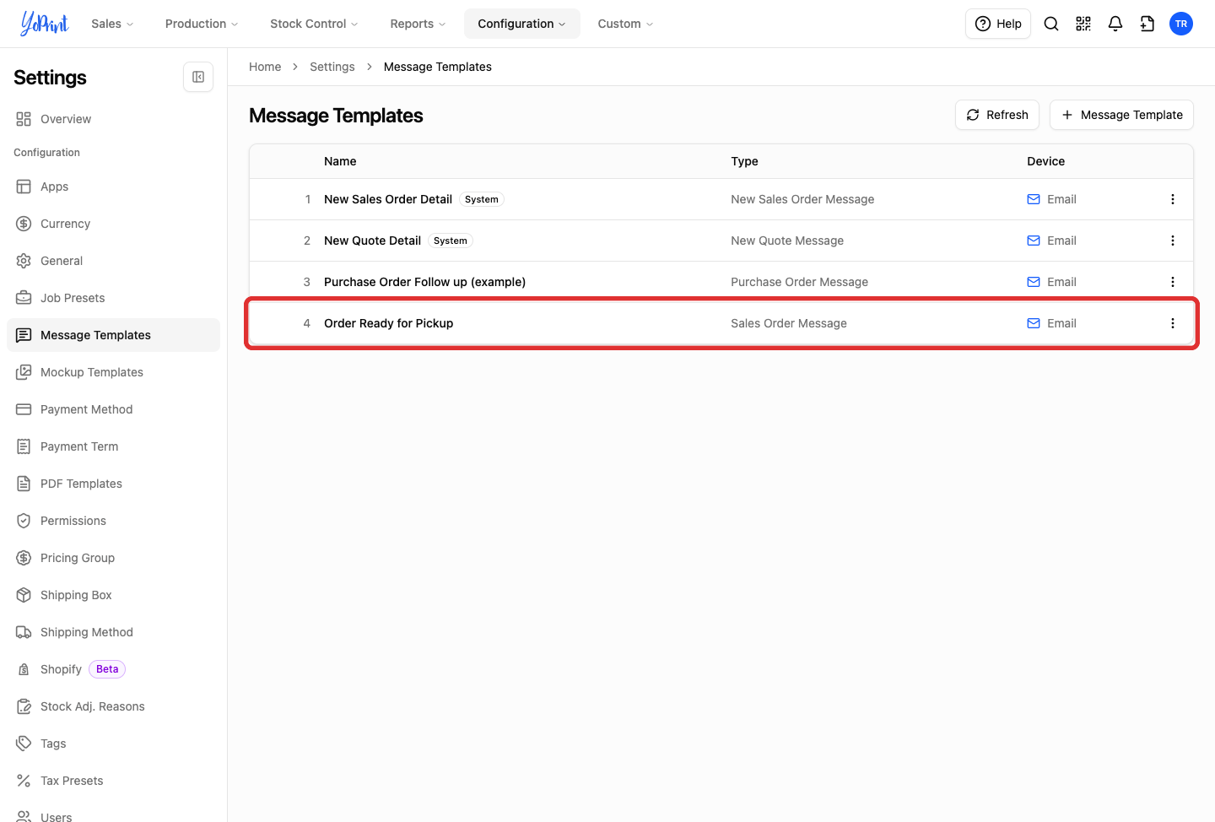Click the Currency dollar icon in the sidebar

(24, 224)
